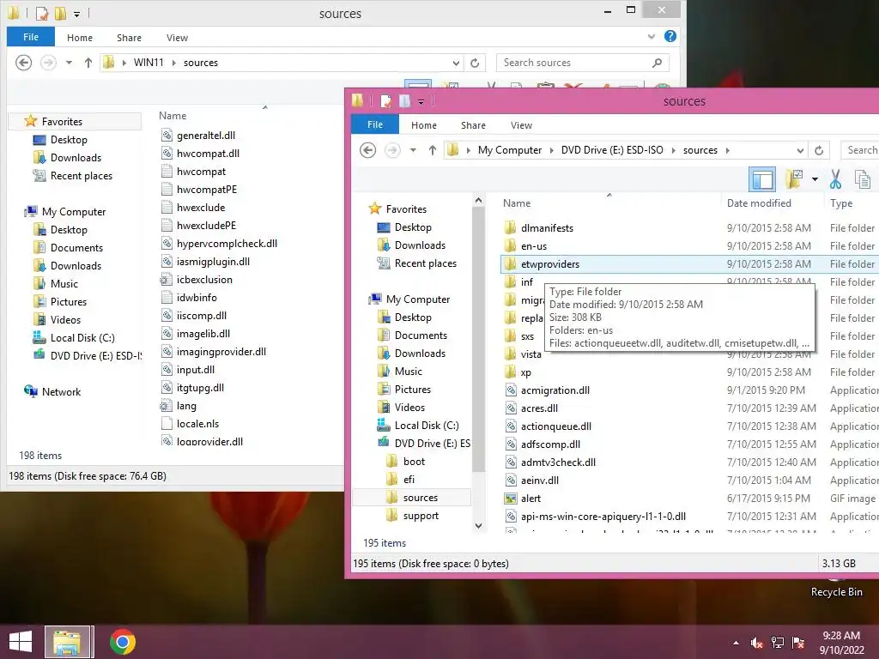Select imagingprovider.dll in WIN11 window
This screenshot has width=879, height=659.
(x=221, y=351)
